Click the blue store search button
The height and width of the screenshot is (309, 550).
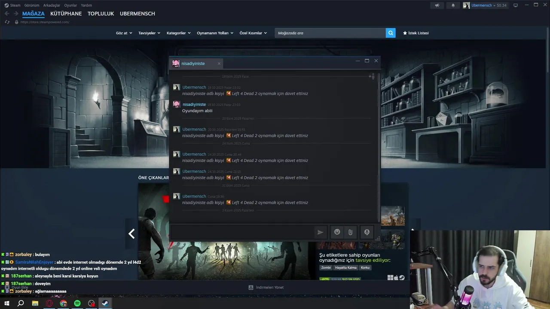pos(391,33)
